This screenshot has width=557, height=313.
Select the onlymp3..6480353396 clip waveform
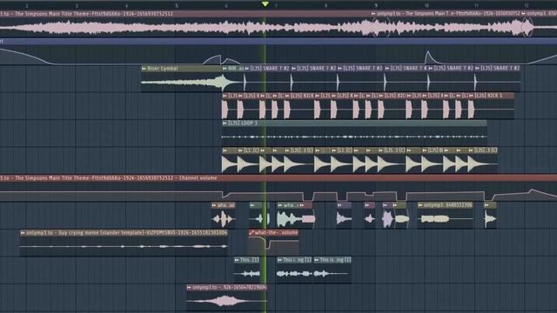446,219
